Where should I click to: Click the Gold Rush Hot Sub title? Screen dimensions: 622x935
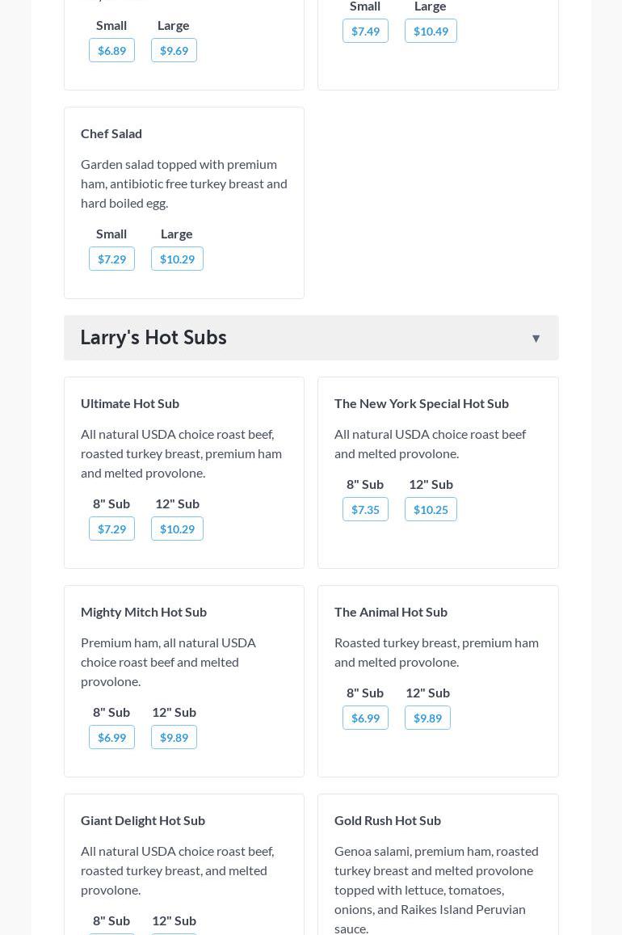pos(388,820)
